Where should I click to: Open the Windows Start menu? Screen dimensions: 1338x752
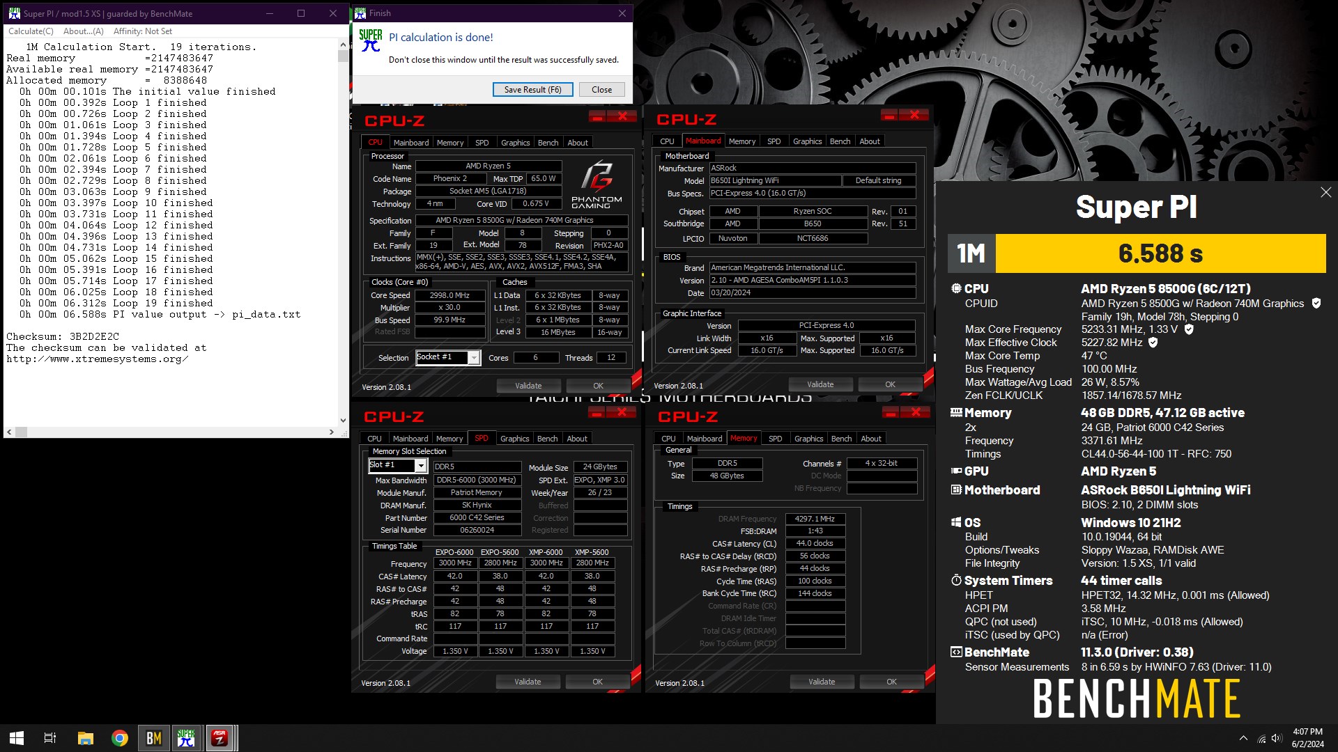pos(17,738)
